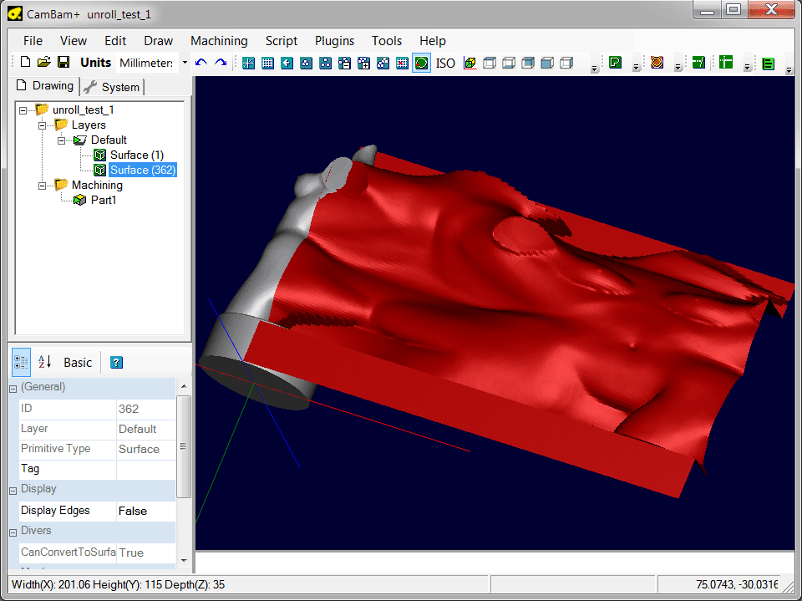Image resolution: width=802 pixels, height=601 pixels.
Task: Toggle alphabetical A-Z sort in properties
Action: click(45, 362)
